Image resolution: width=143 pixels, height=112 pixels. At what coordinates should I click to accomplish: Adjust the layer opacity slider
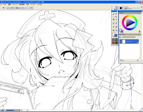click(x=129, y=37)
